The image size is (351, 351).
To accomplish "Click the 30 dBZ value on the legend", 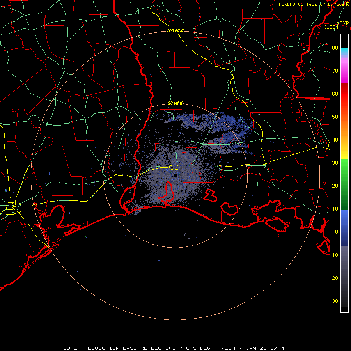I will click(335, 163).
